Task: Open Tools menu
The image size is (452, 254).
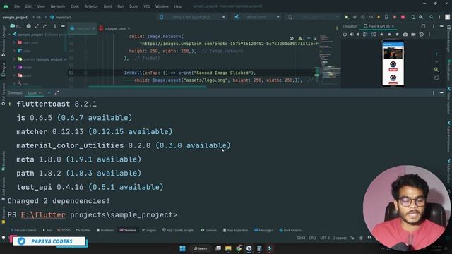Action: [x=133, y=6]
